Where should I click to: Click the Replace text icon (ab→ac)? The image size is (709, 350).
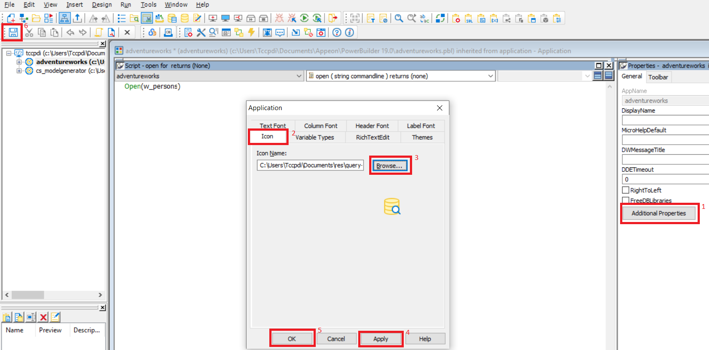point(424,18)
